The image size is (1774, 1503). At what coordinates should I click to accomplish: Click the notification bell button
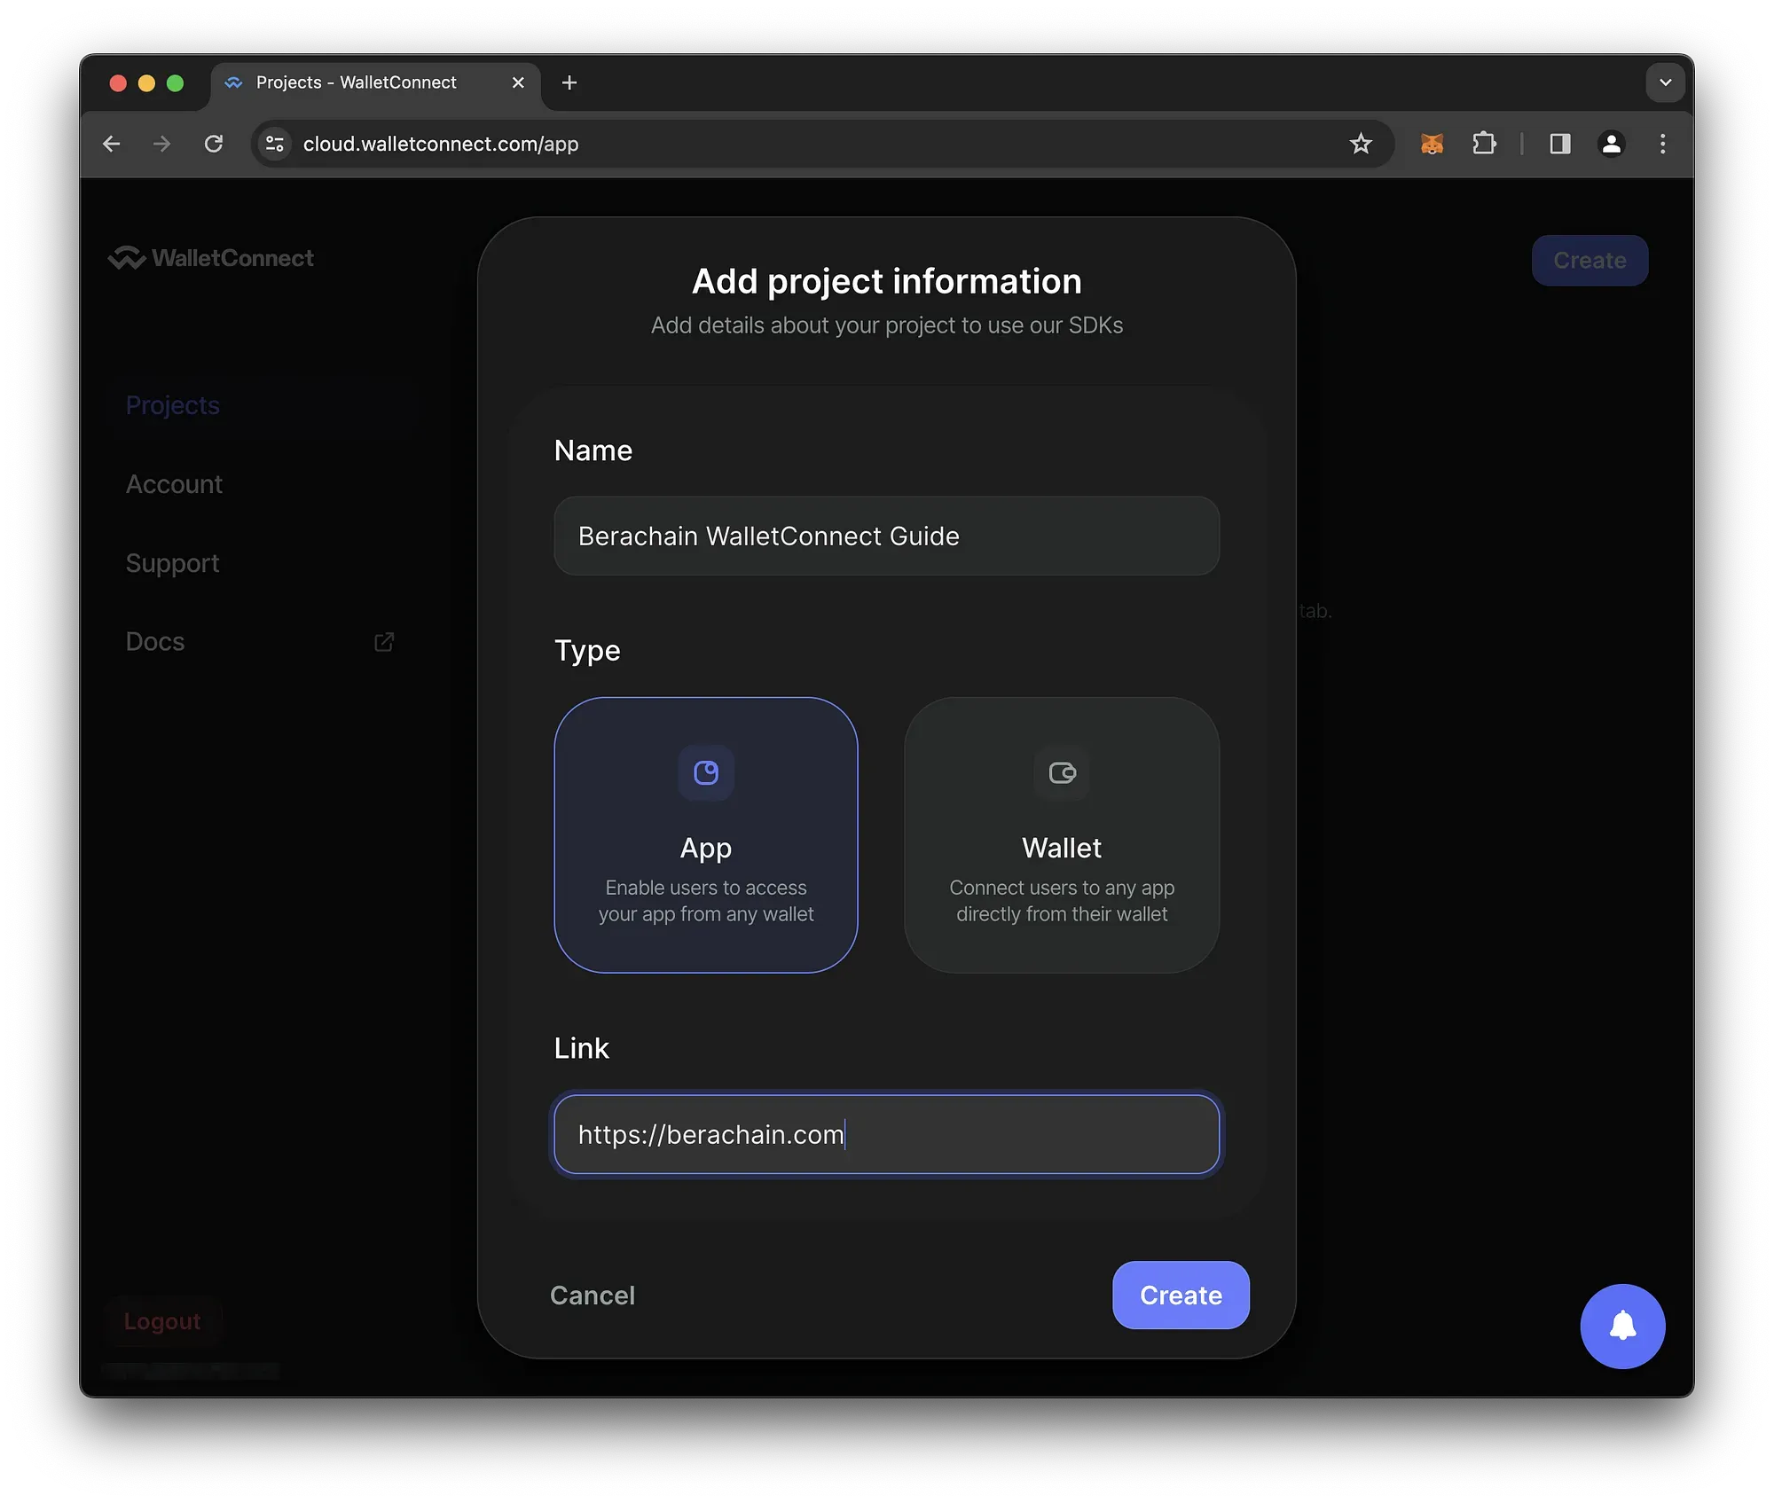[1622, 1327]
